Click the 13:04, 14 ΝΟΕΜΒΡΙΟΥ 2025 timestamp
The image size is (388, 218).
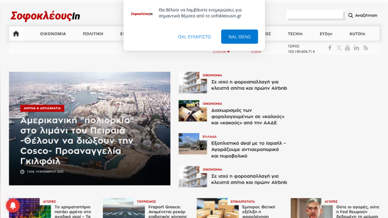click(45, 172)
